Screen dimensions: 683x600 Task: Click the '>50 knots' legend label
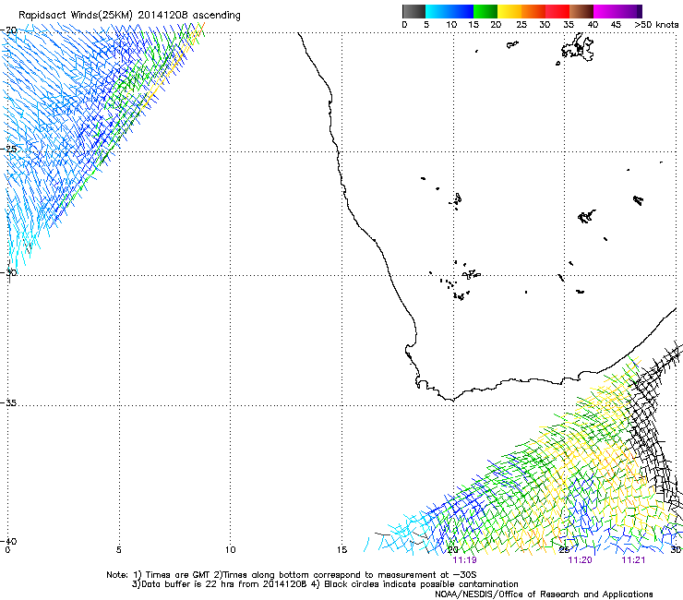click(656, 25)
